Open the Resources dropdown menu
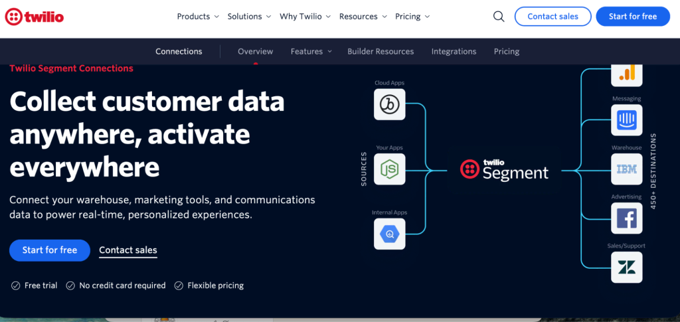 click(x=363, y=17)
